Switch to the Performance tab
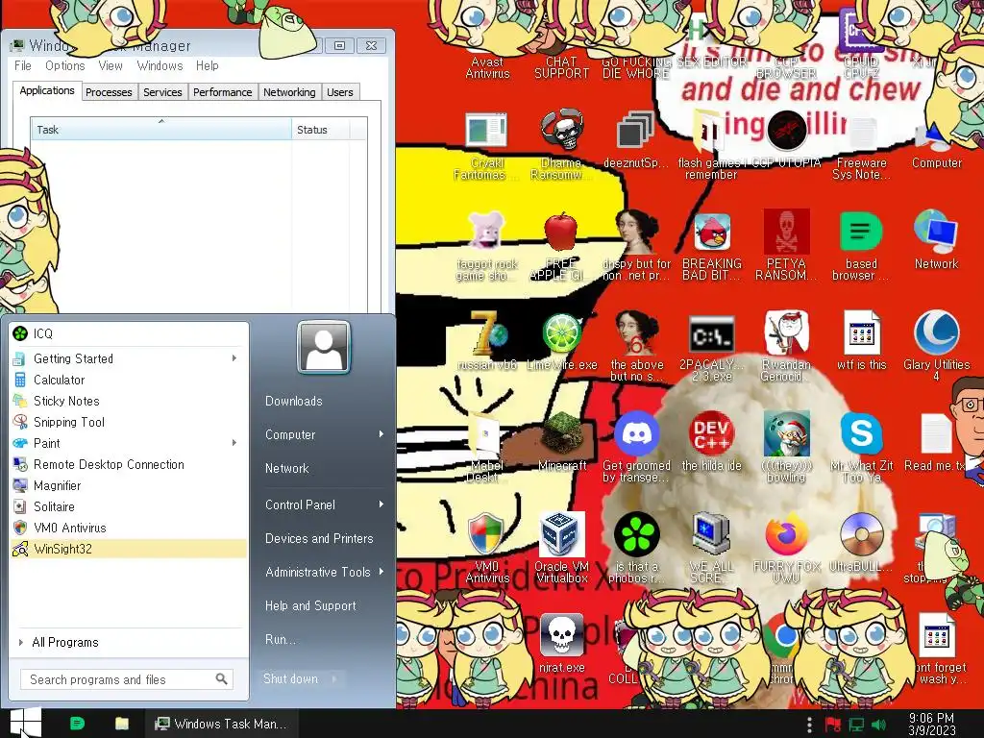This screenshot has height=738, width=984. (x=222, y=92)
